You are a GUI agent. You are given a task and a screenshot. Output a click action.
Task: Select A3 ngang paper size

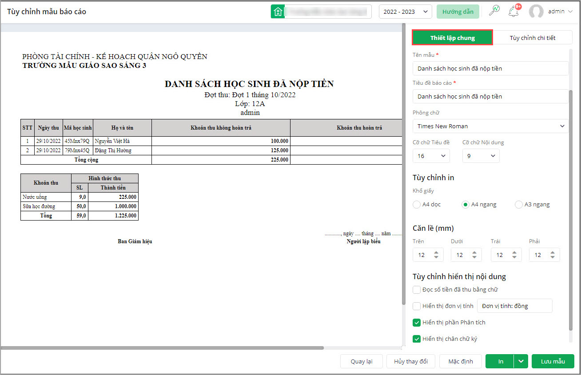519,205
